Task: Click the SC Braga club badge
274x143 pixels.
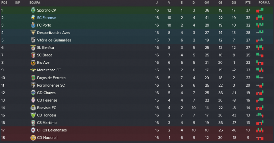Action: (33, 55)
